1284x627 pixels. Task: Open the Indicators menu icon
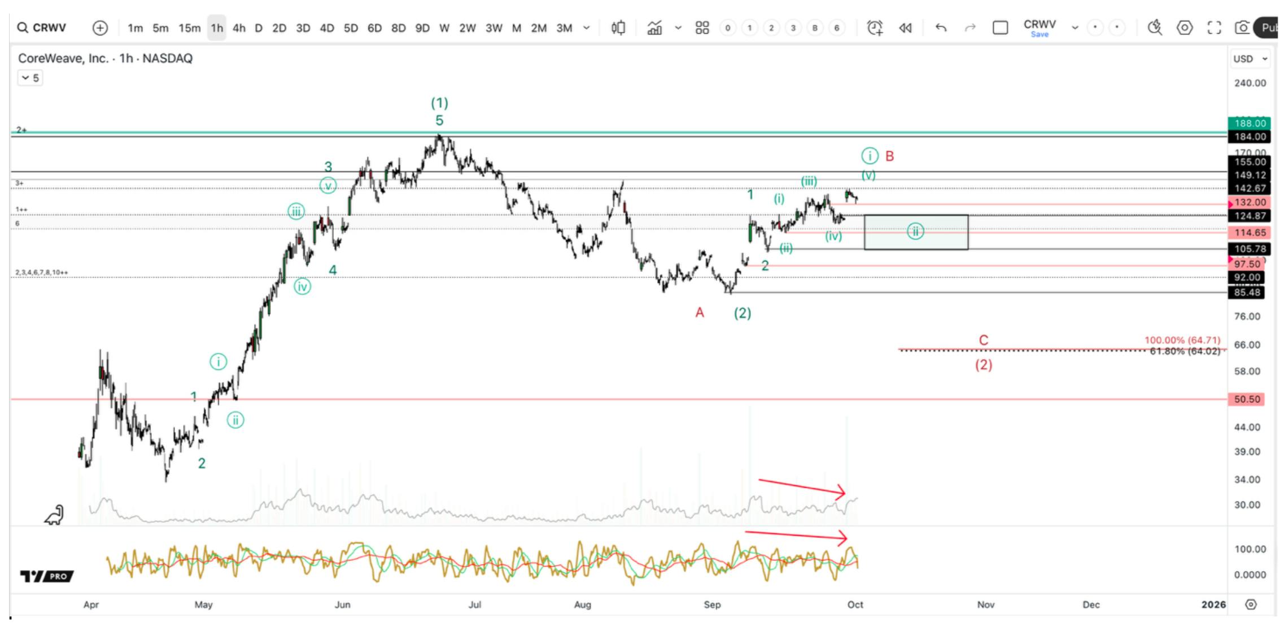tap(654, 28)
